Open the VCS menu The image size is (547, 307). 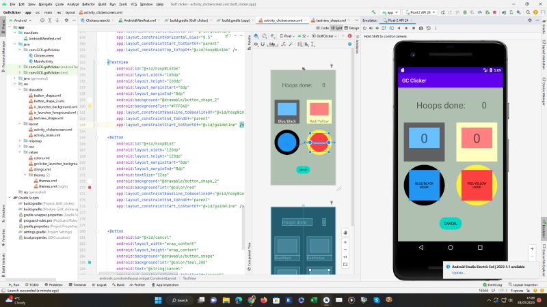click(133, 4)
